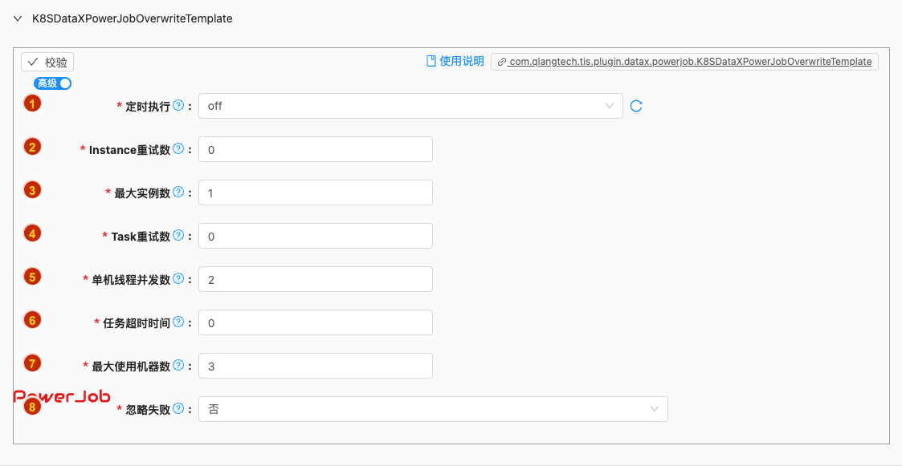Click the help icon next to 定时执行
This screenshot has height=466, width=902.
[x=178, y=105]
